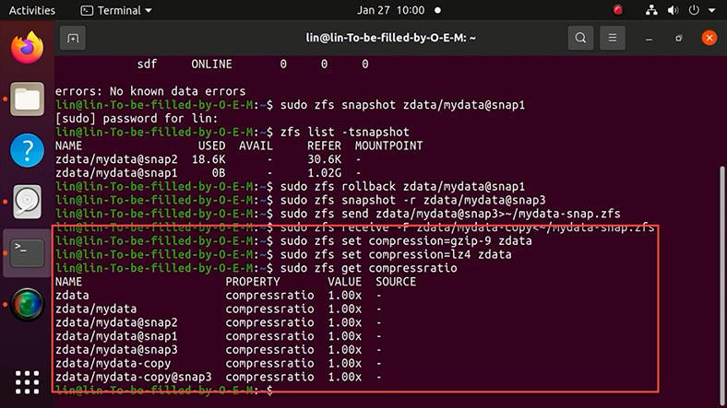Viewport: 727px width, 408px height.
Task: Open a new terminal tab
Action: tap(73, 38)
